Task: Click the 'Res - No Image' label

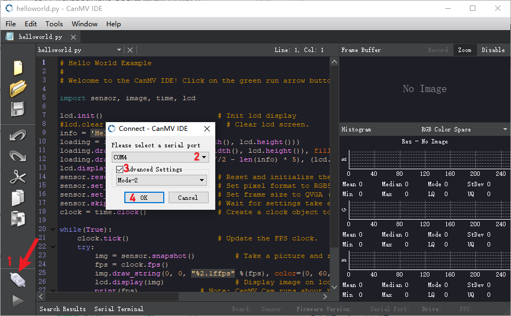Action: tap(424, 141)
